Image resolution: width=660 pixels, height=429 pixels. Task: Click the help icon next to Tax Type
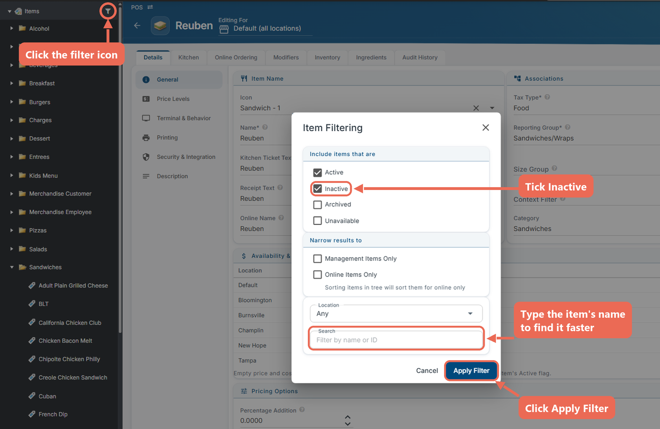coord(547,97)
